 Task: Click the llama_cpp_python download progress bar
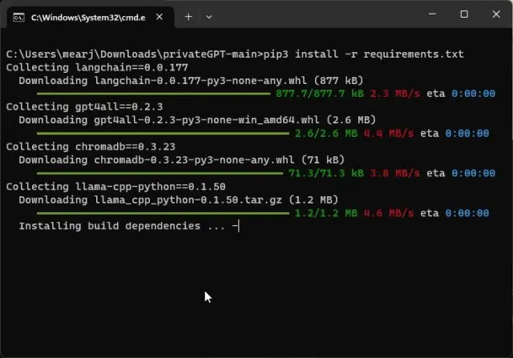pos(163,214)
